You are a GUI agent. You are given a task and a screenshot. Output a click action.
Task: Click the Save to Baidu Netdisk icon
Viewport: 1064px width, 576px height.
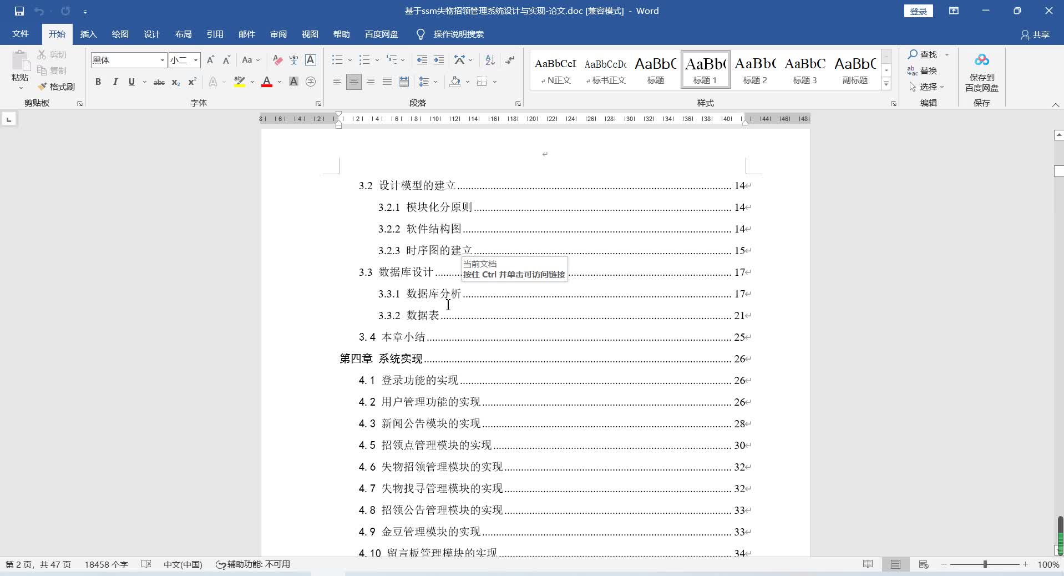pyautogui.click(x=981, y=61)
